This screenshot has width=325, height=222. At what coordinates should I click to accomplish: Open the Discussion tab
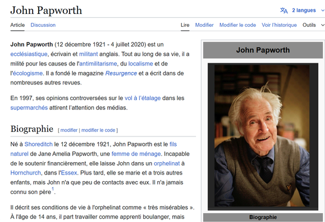[43, 25]
